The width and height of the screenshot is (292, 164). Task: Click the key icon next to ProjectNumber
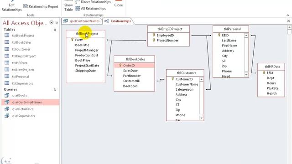(x=154, y=40)
